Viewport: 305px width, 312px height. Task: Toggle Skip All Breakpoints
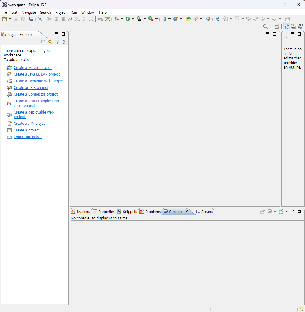[40, 19]
